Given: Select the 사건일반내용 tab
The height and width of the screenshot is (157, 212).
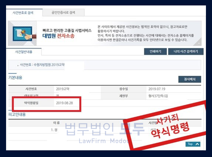Looking at the screenshot, I should [23, 52].
